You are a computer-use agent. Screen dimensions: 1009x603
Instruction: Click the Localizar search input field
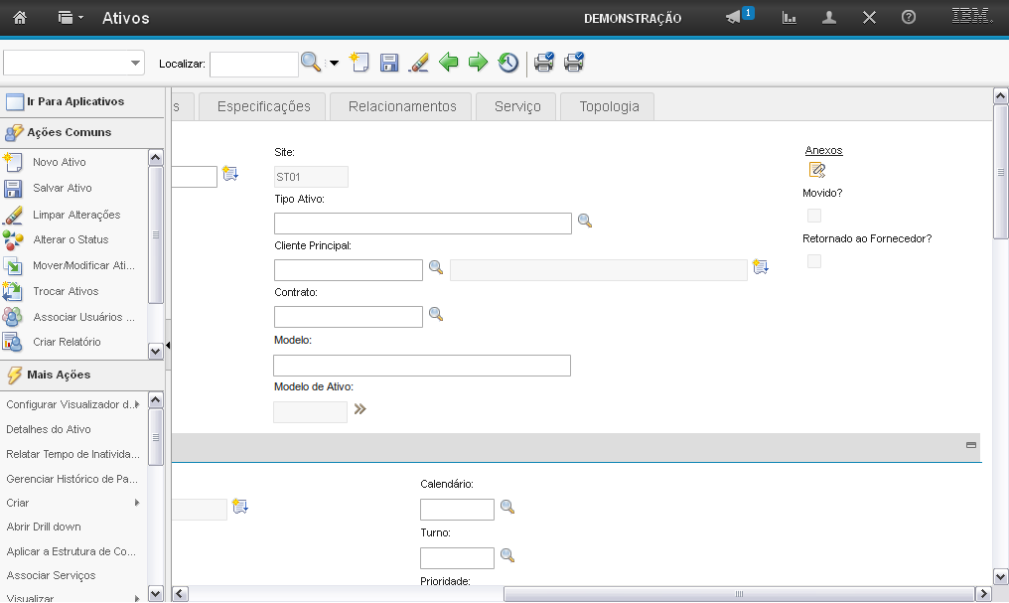click(253, 64)
